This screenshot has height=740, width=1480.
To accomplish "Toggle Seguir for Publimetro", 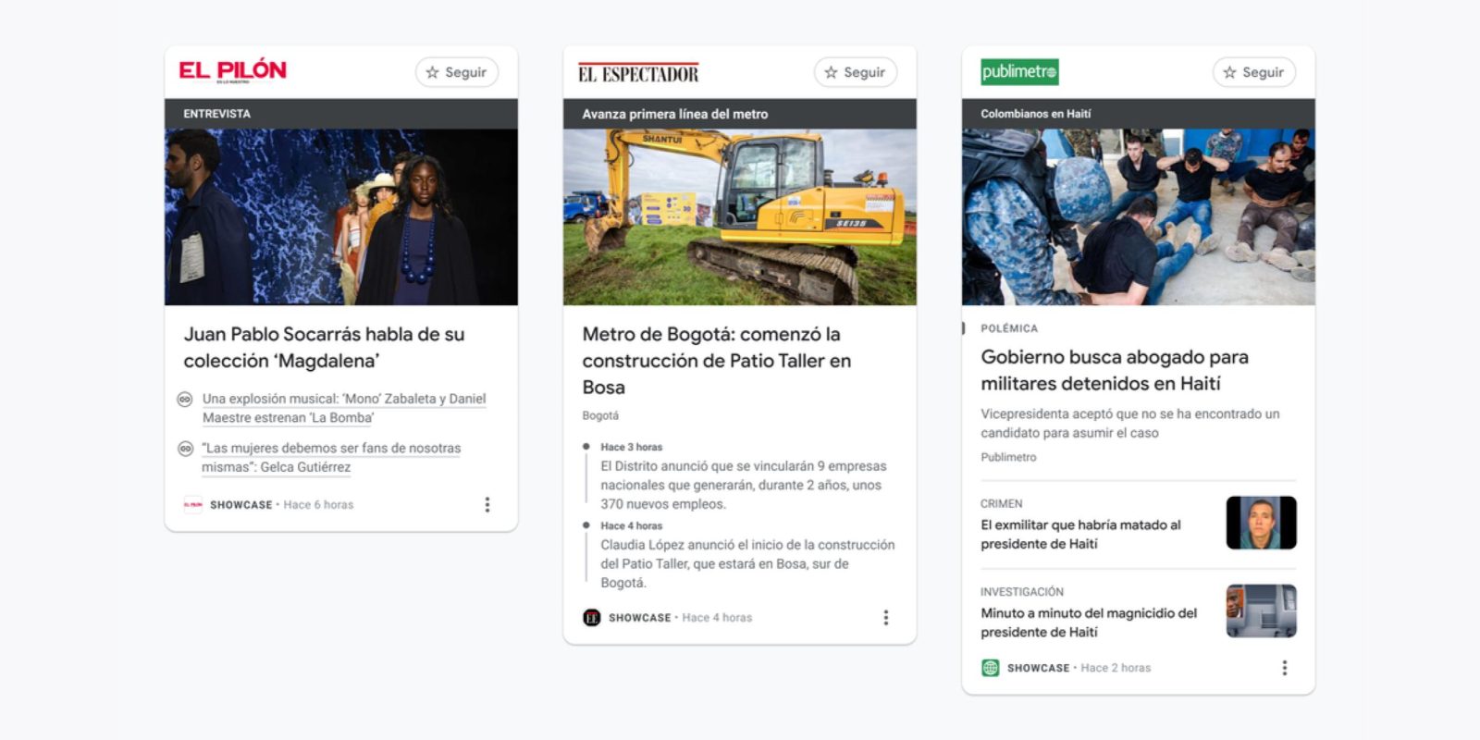I will pyautogui.click(x=1253, y=72).
